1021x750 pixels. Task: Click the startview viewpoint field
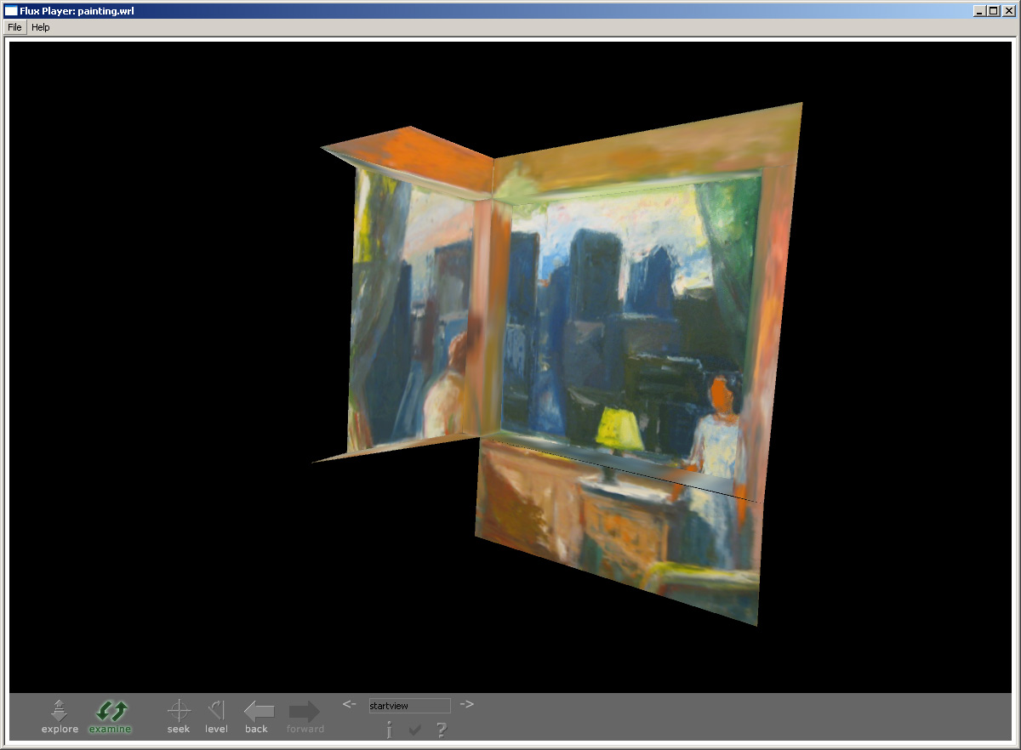pyautogui.click(x=410, y=706)
